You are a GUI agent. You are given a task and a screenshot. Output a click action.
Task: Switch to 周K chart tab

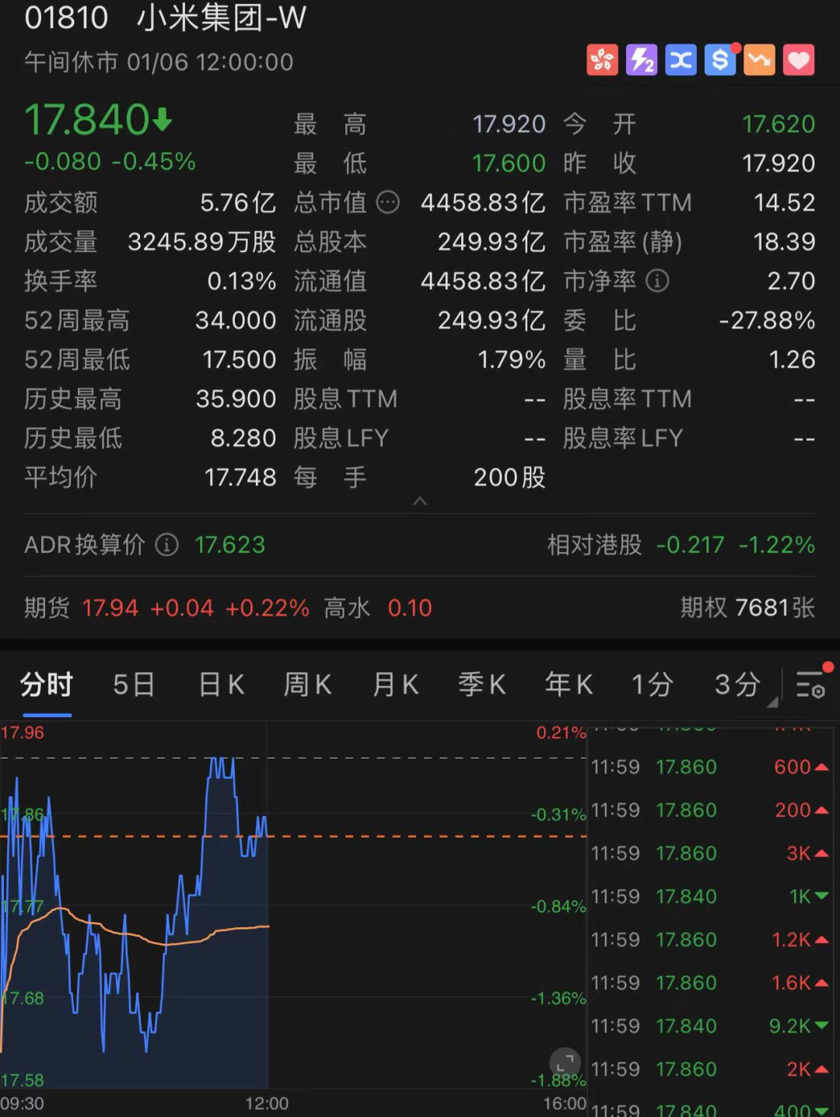[x=308, y=685]
